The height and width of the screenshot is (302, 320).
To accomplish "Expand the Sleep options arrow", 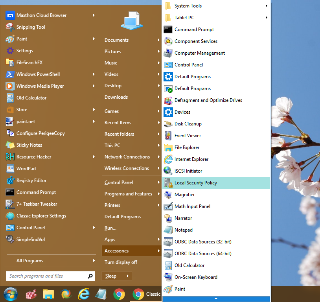I will [128, 276].
